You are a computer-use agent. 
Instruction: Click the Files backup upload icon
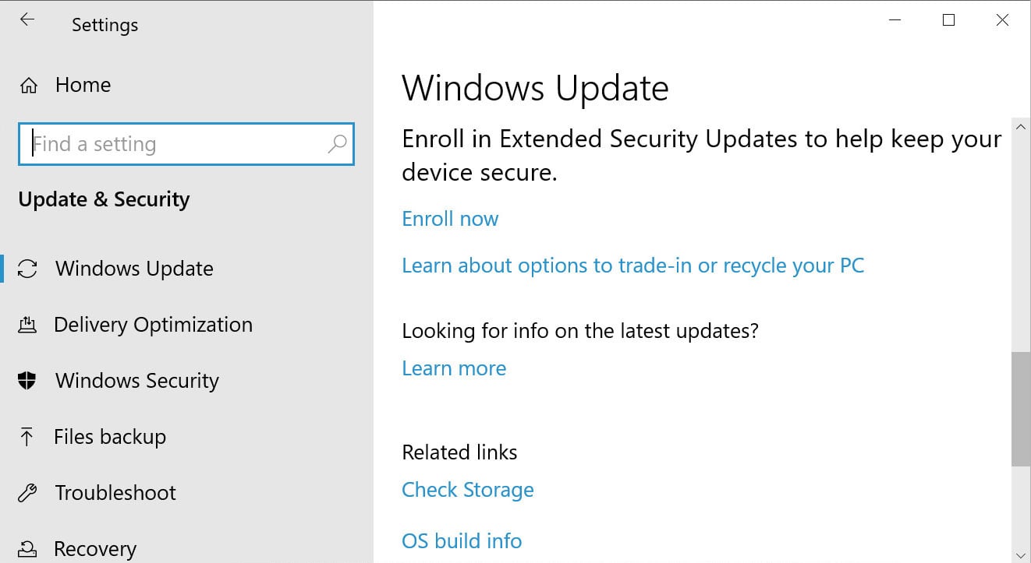tap(29, 436)
